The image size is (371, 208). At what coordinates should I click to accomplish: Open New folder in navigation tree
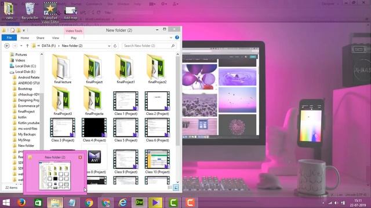[26, 146]
